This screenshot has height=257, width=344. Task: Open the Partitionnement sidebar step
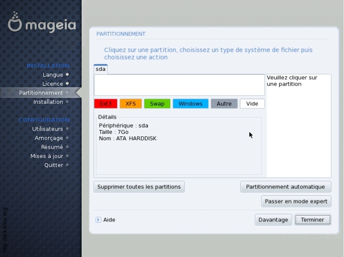pyautogui.click(x=41, y=93)
